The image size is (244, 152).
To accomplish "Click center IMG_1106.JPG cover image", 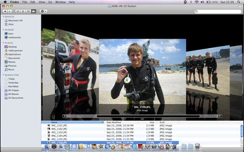I will point(142,71).
